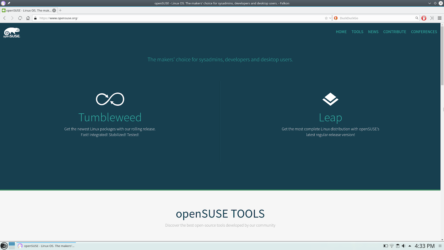
Task: Bookmark this page with the star icon
Action: point(326,18)
